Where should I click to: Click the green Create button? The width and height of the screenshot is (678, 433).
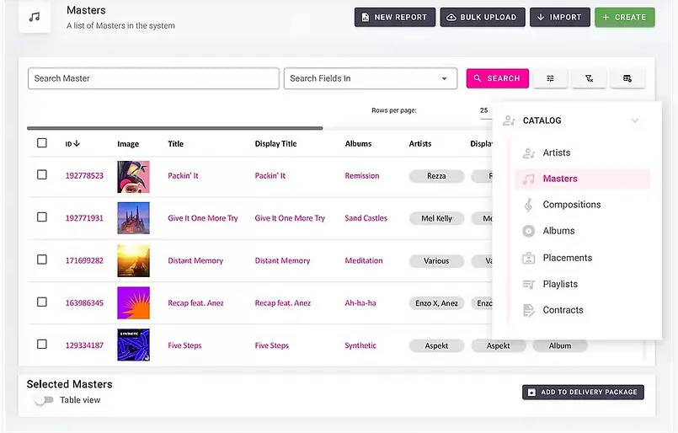(x=624, y=18)
